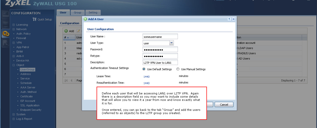Select Use Manual Settings radio button
Image resolution: width=317 pixels, height=128 pixels.
tap(178, 69)
